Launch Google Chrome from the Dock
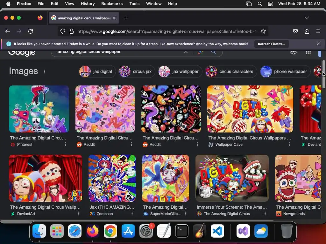The width and height of the screenshot is (326, 244). point(110,231)
